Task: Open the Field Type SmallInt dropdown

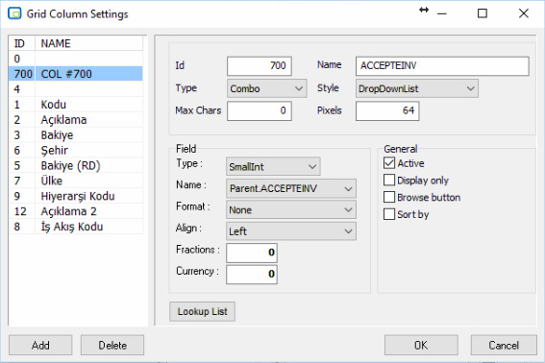Action: pyautogui.click(x=273, y=167)
